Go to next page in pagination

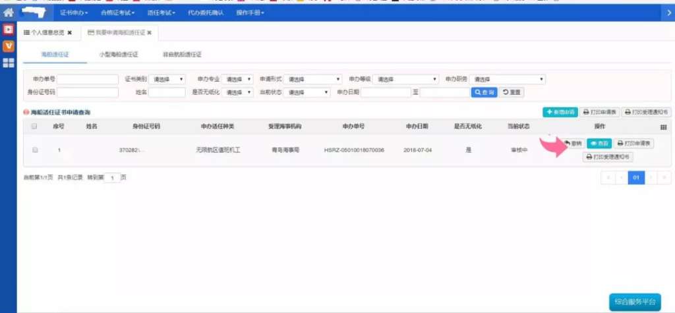coord(651,177)
